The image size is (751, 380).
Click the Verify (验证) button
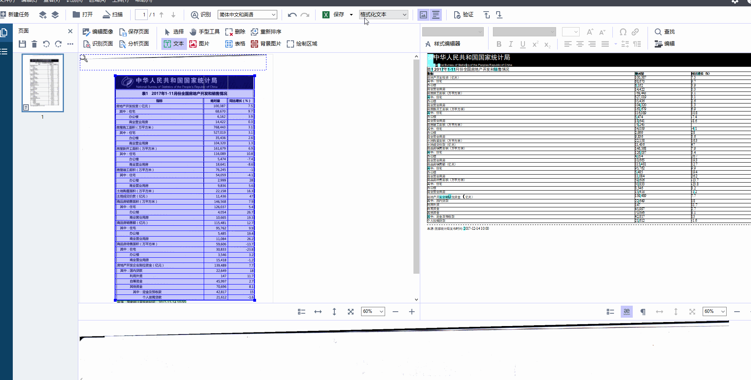coord(463,15)
